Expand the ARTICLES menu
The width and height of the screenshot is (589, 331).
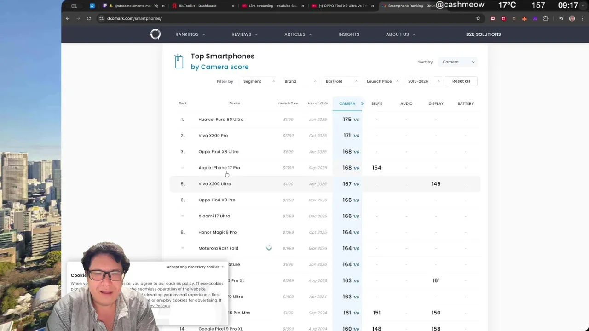298,34
